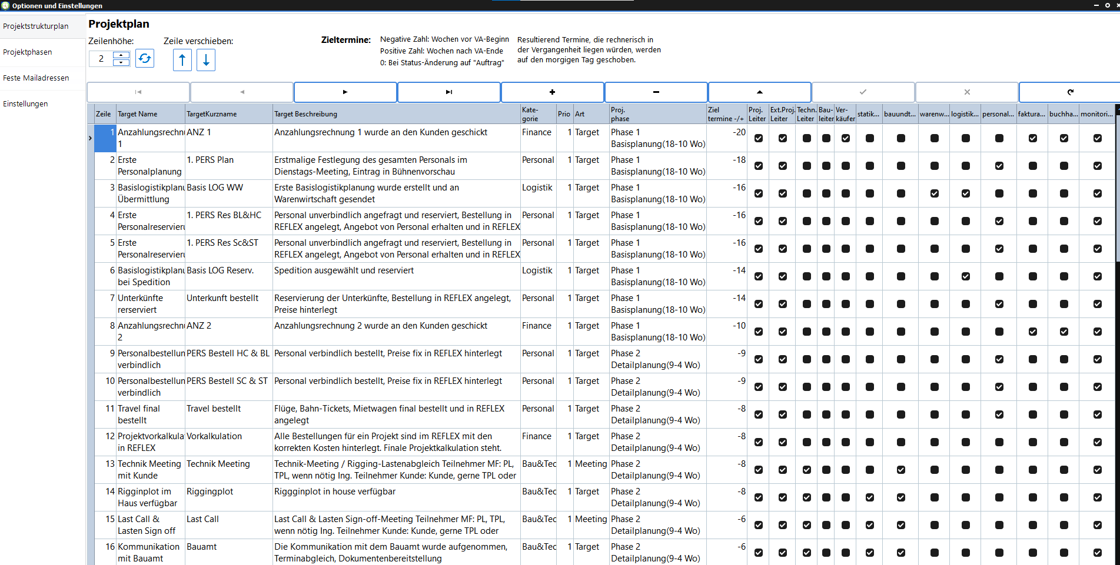This screenshot has width=1120, height=565.
Task: Go to next record navigator button
Action: pos(345,92)
